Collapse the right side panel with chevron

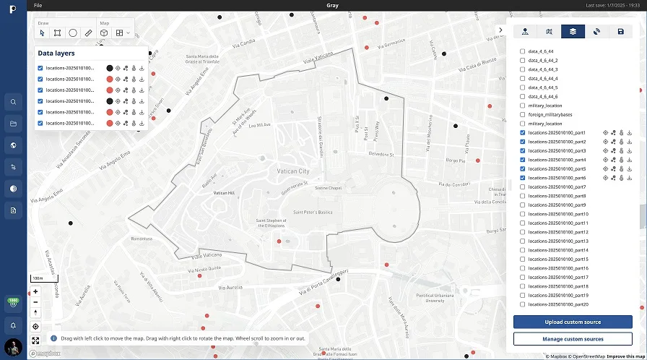click(501, 30)
